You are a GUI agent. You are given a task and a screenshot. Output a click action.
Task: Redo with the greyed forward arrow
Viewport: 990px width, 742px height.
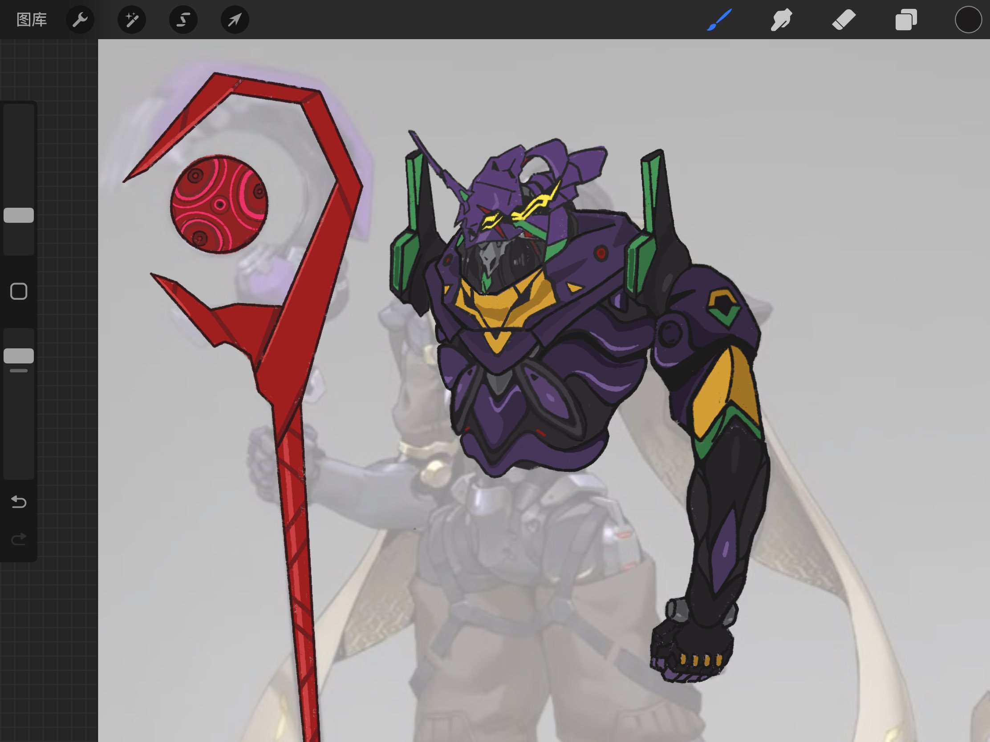(x=19, y=540)
